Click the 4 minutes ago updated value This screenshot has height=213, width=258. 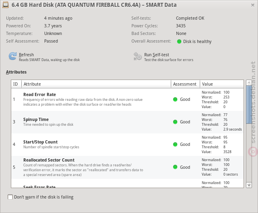coord(58,18)
